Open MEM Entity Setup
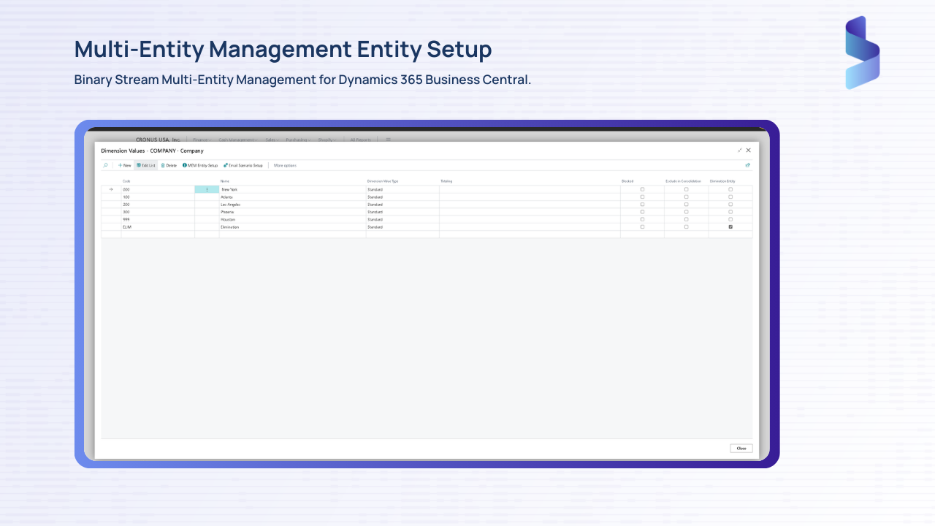Image resolution: width=935 pixels, height=526 pixels. pos(200,166)
